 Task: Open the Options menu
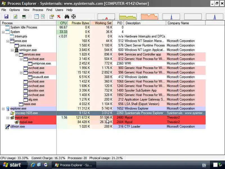(15, 10)
